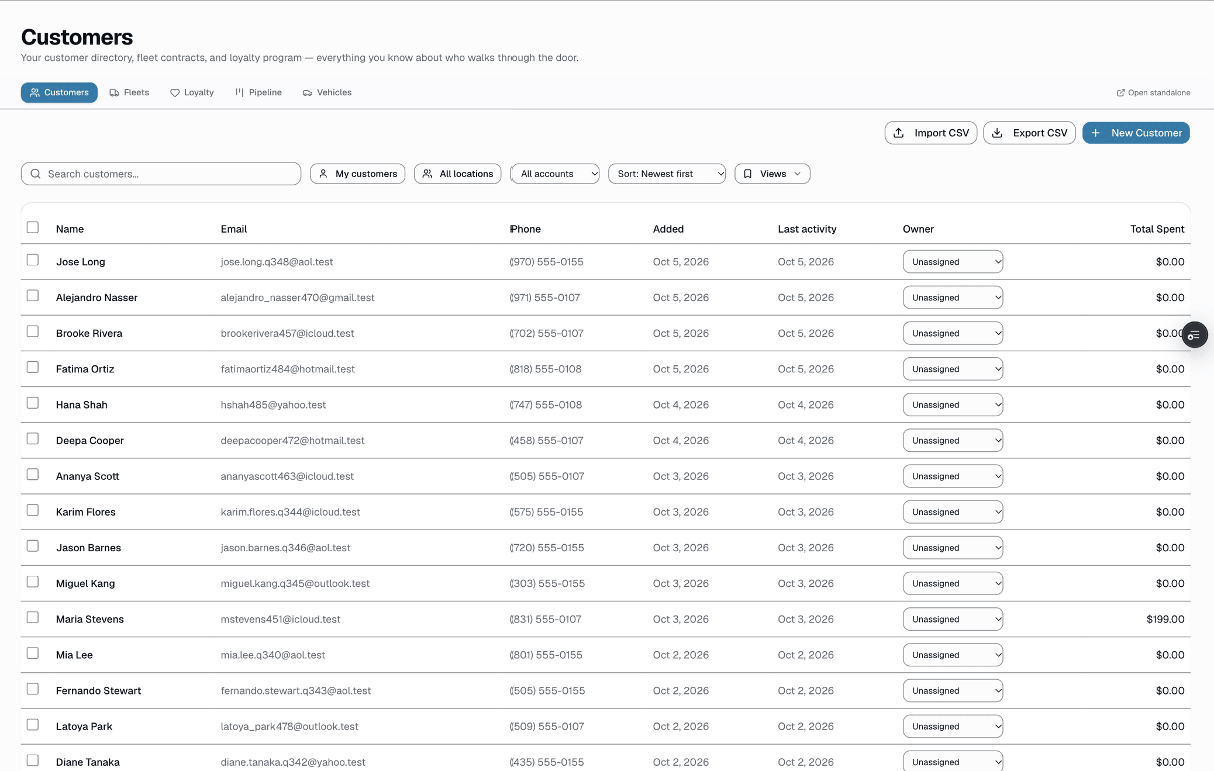Click the magnifier icon in search box
The height and width of the screenshot is (771, 1214).
(x=36, y=174)
